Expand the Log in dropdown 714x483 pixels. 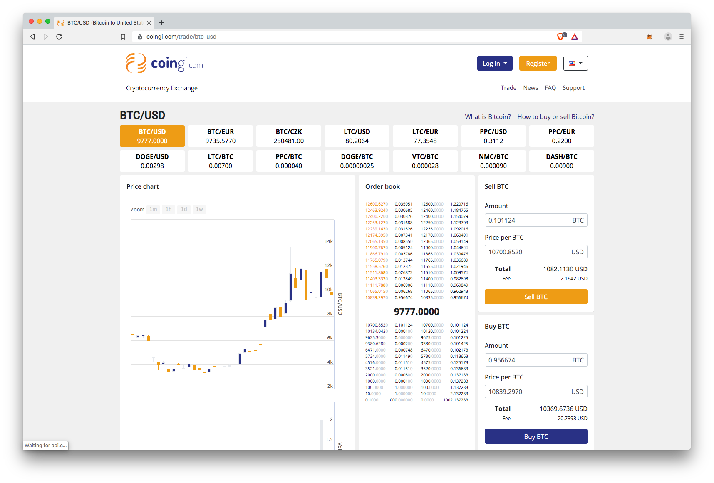click(495, 63)
